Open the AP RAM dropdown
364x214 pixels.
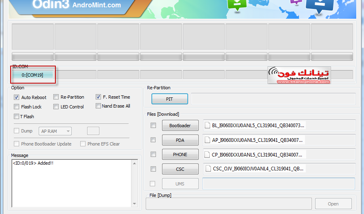55,131
